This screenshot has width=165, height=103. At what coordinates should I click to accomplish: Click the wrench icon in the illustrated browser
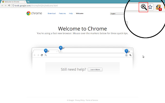coord(130,55)
